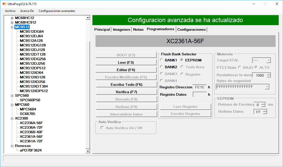Switch to the Configuraciones tab
The width and height of the screenshot is (283, 167).
click(x=191, y=29)
